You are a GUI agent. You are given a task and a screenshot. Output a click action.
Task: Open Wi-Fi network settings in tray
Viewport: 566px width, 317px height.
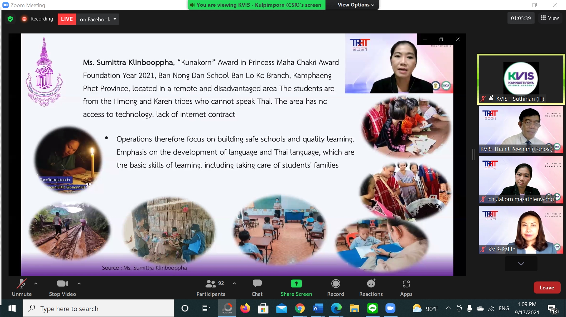click(x=491, y=308)
